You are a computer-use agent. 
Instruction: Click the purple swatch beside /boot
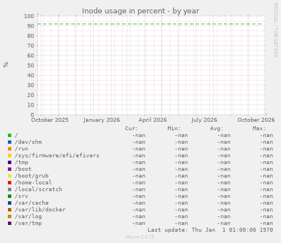tap(10, 169)
